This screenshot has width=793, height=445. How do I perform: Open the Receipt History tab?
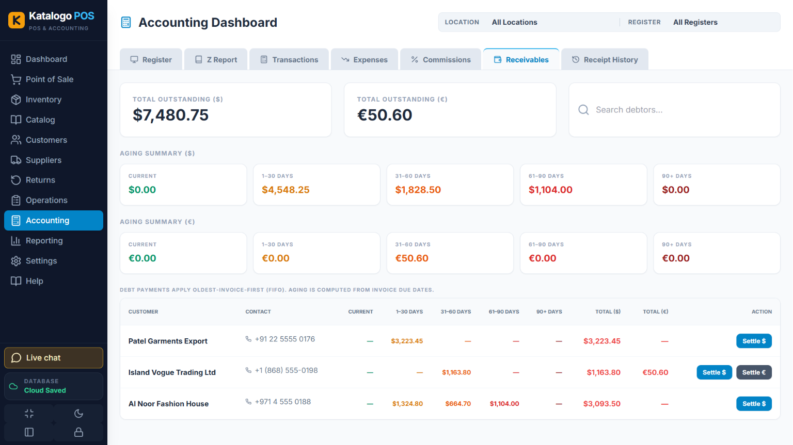coord(605,59)
